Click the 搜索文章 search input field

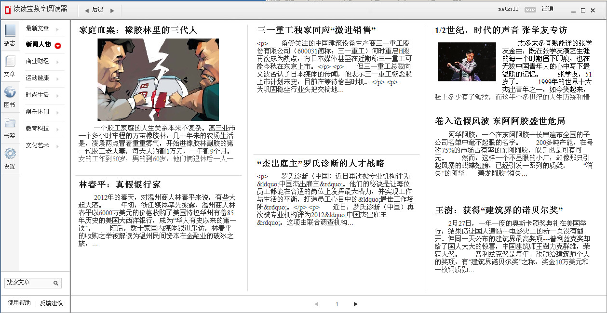tap(28, 283)
